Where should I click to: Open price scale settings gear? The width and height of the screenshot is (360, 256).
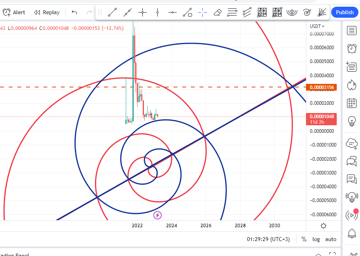point(323,226)
